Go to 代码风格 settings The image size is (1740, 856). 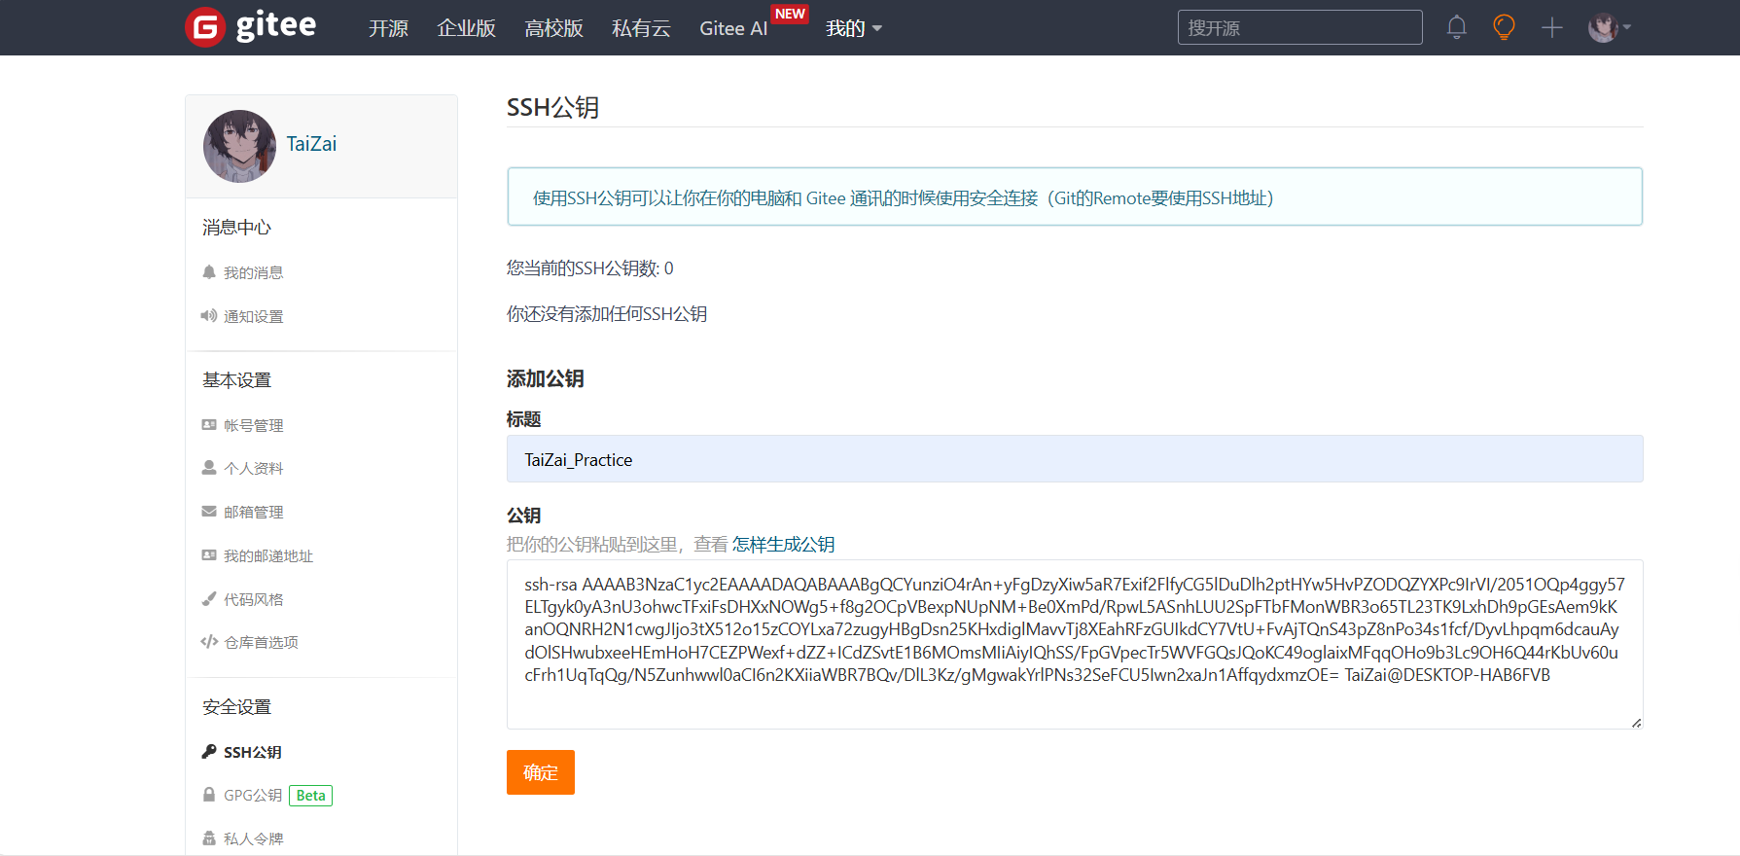[253, 599]
